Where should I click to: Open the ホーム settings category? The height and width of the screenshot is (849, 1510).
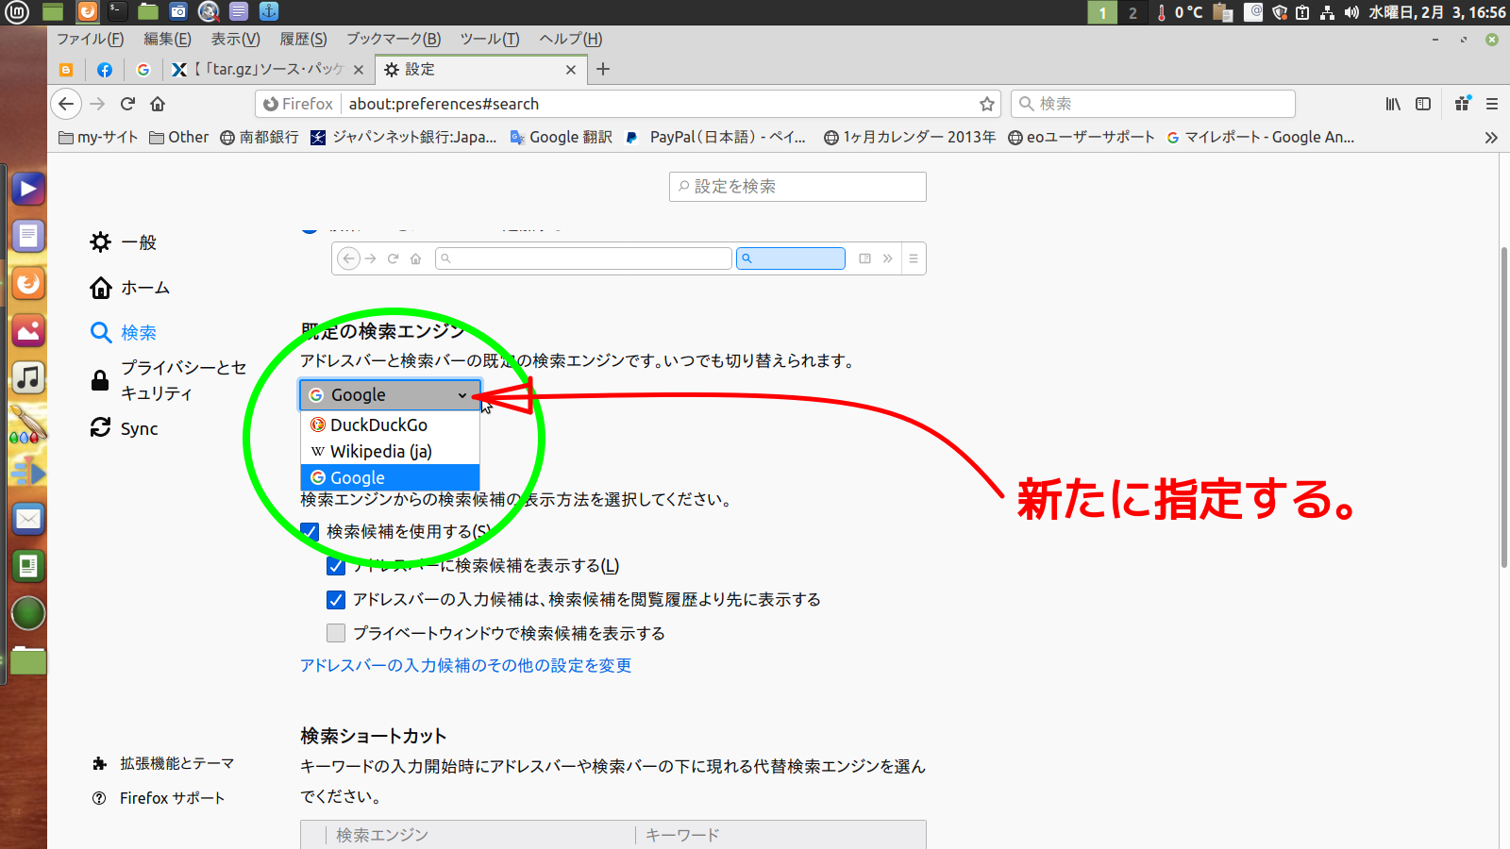129,288
